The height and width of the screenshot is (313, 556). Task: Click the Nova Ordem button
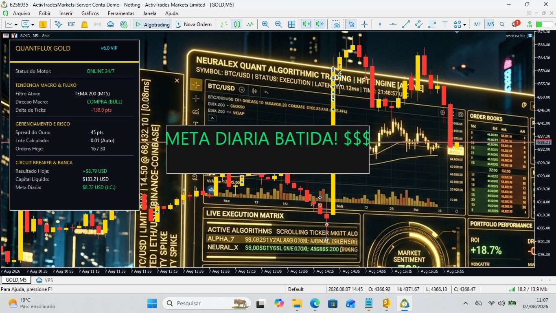[194, 24]
